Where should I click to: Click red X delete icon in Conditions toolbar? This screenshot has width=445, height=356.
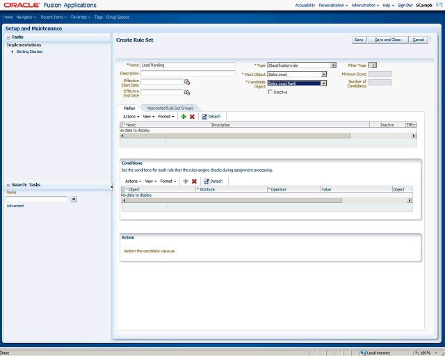(x=194, y=181)
